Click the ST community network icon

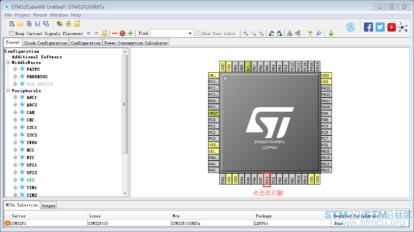tap(403, 27)
